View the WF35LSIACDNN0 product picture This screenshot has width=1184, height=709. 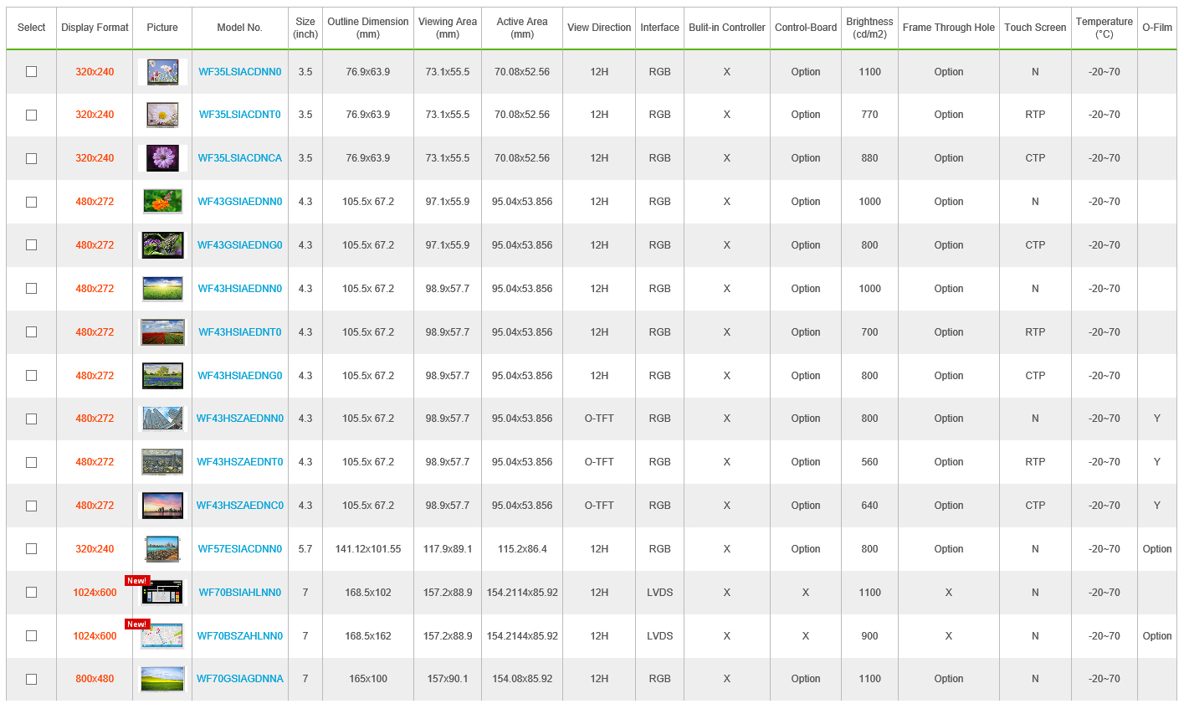pos(162,72)
